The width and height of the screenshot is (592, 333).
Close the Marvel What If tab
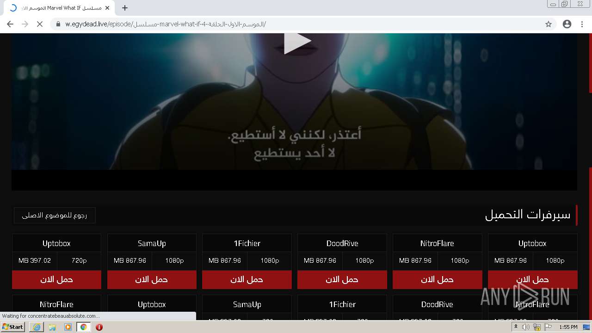point(107,8)
